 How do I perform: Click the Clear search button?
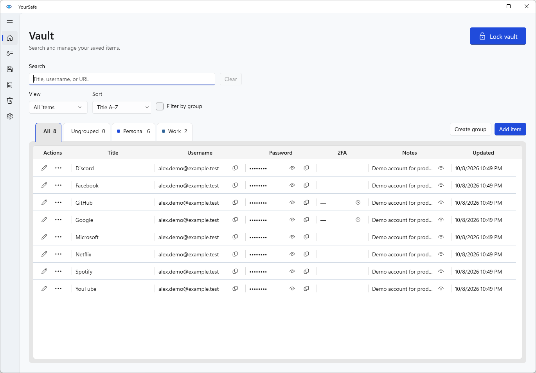(231, 79)
